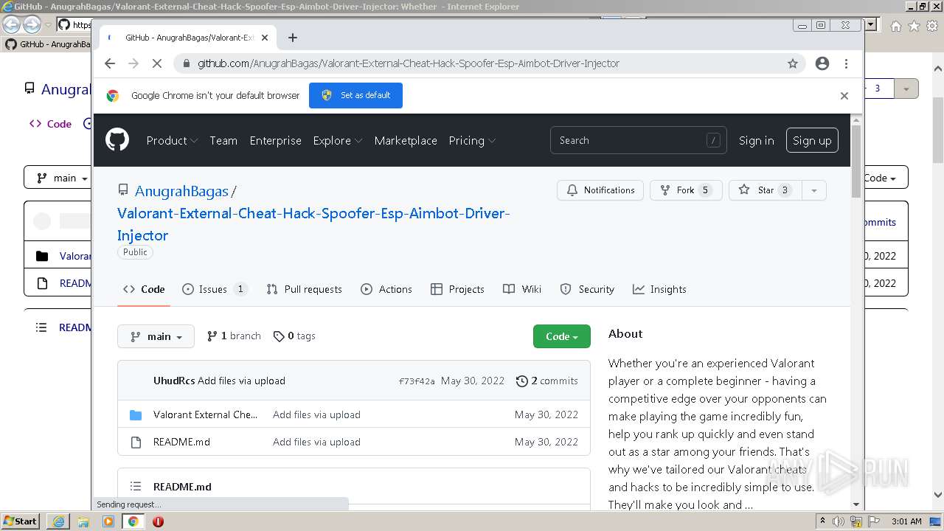Go back with Chrome's back arrow
This screenshot has width=944, height=531.
[x=110, y=63]
